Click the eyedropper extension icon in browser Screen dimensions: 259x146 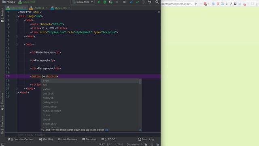tap(231, 4)
